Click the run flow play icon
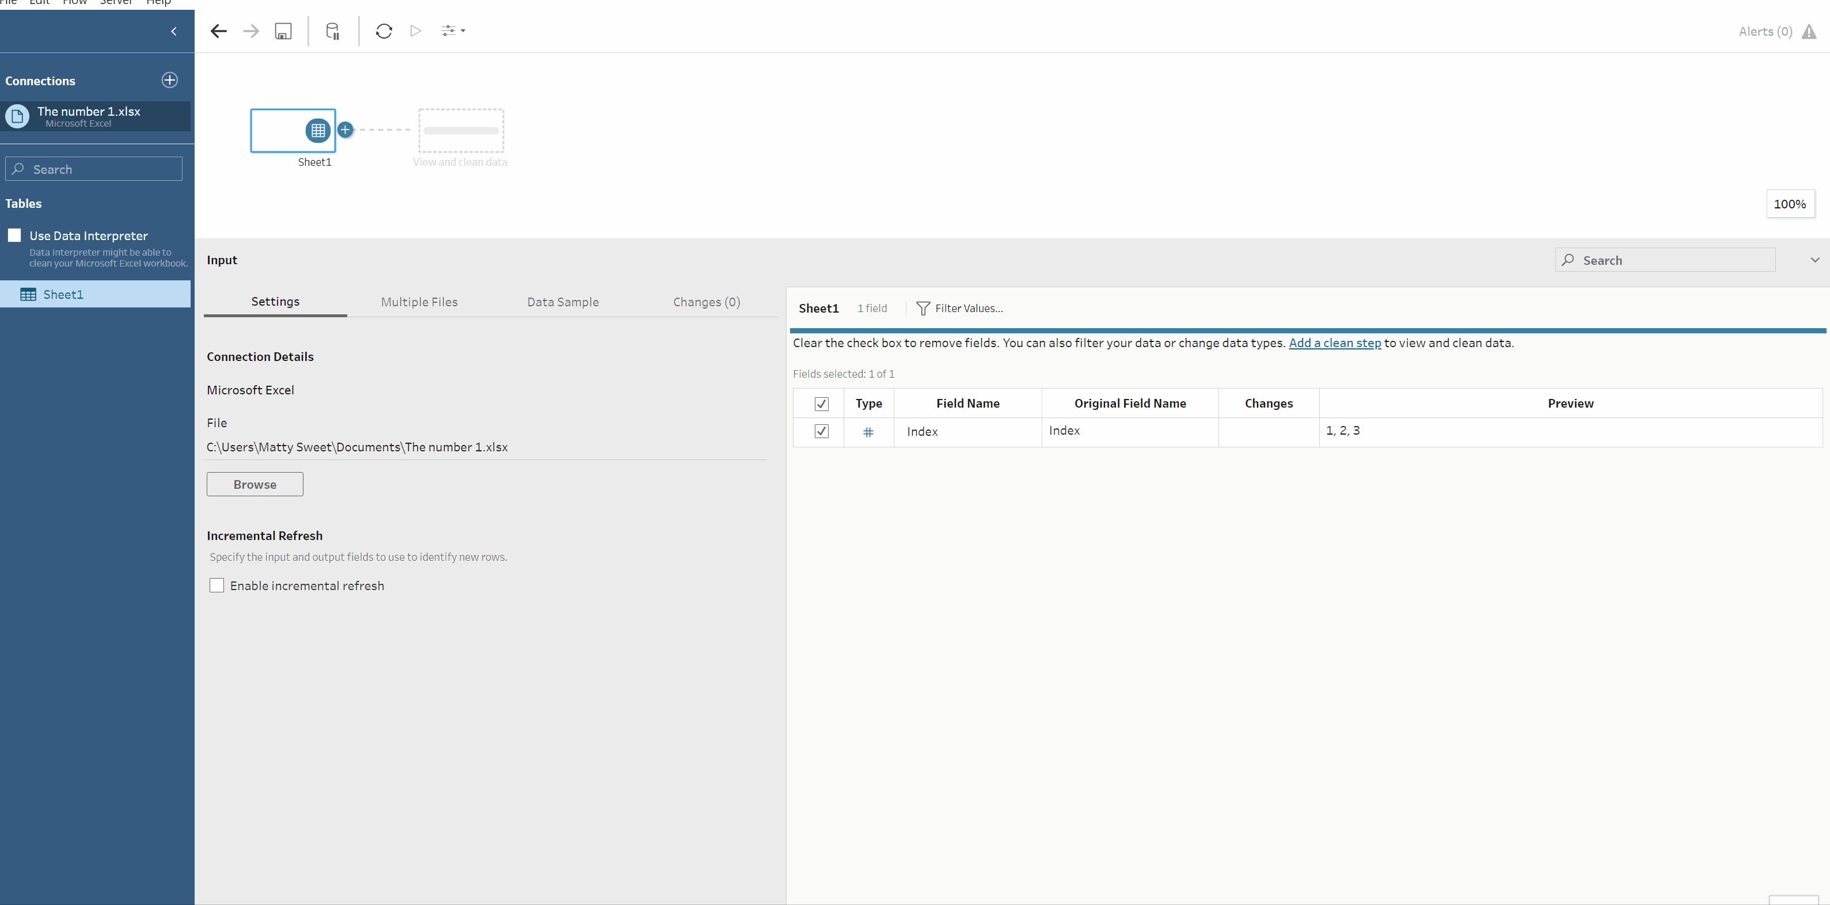The height and width of the screenshot is (905, 1830). (416, 31)
